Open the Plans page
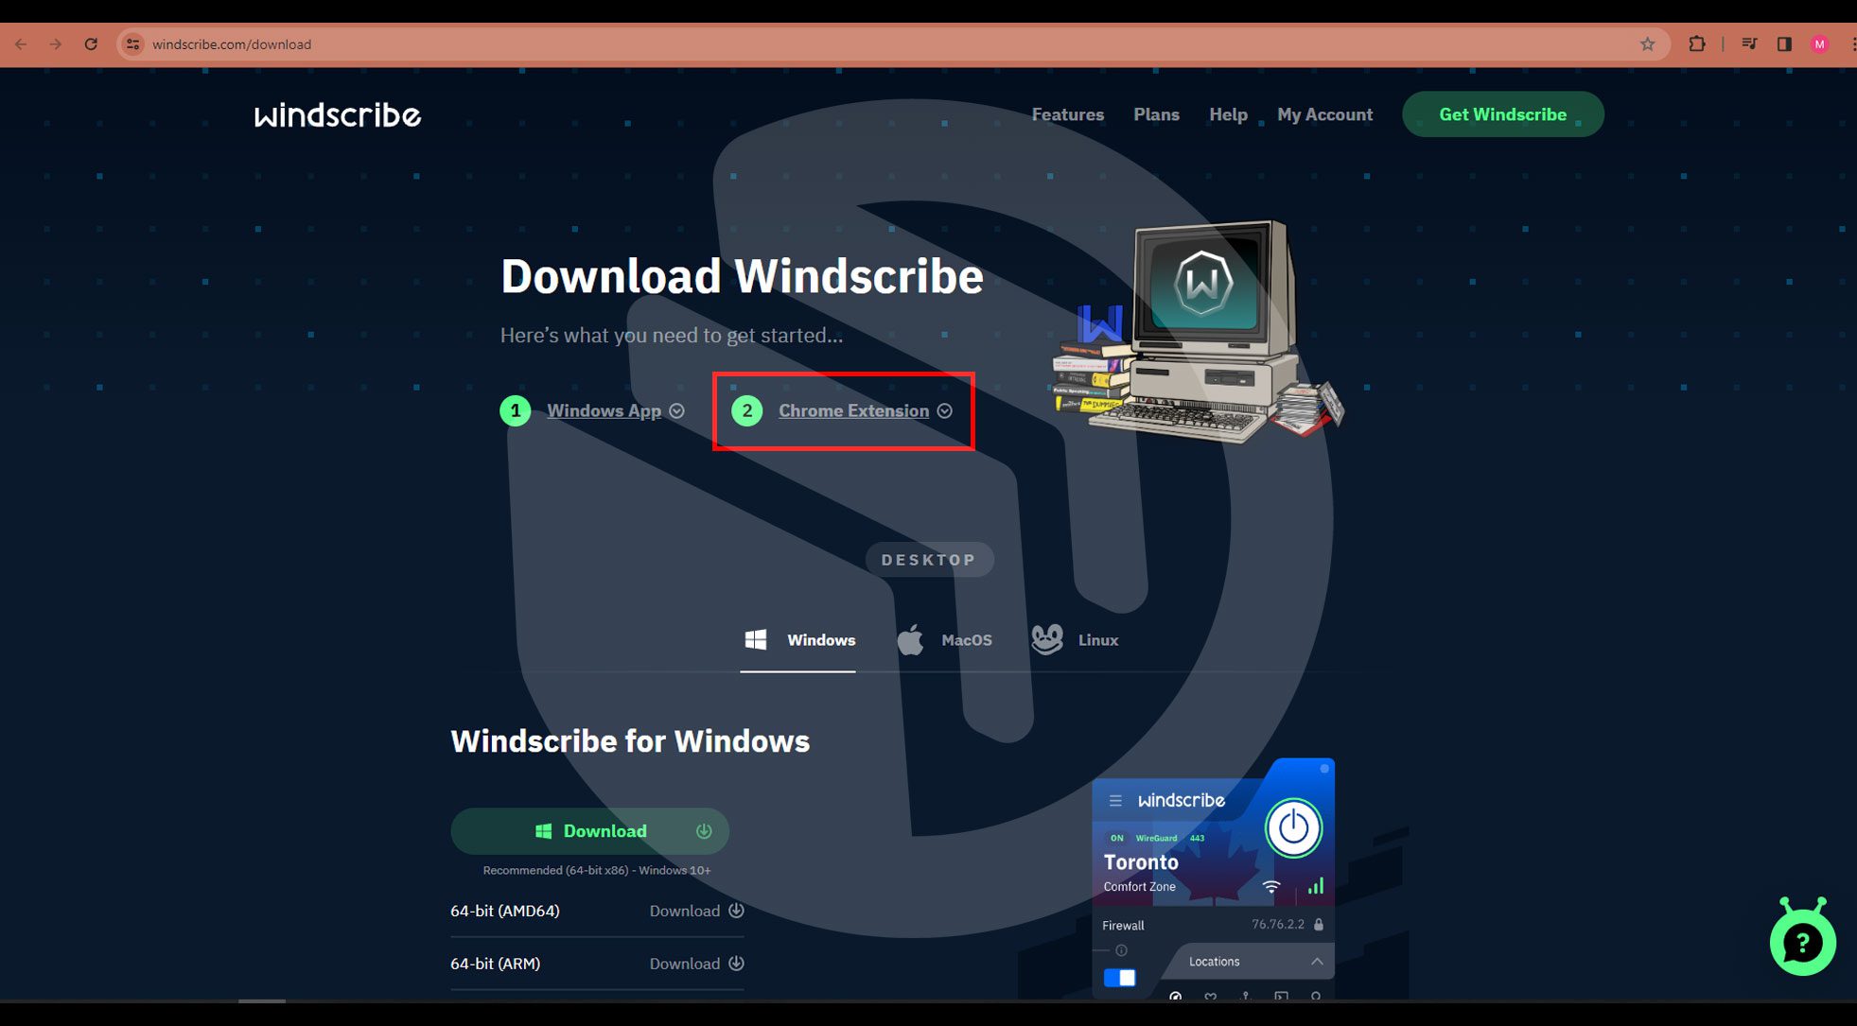The height and width of the screenshot is (1026, 1857). (1156, 114)
